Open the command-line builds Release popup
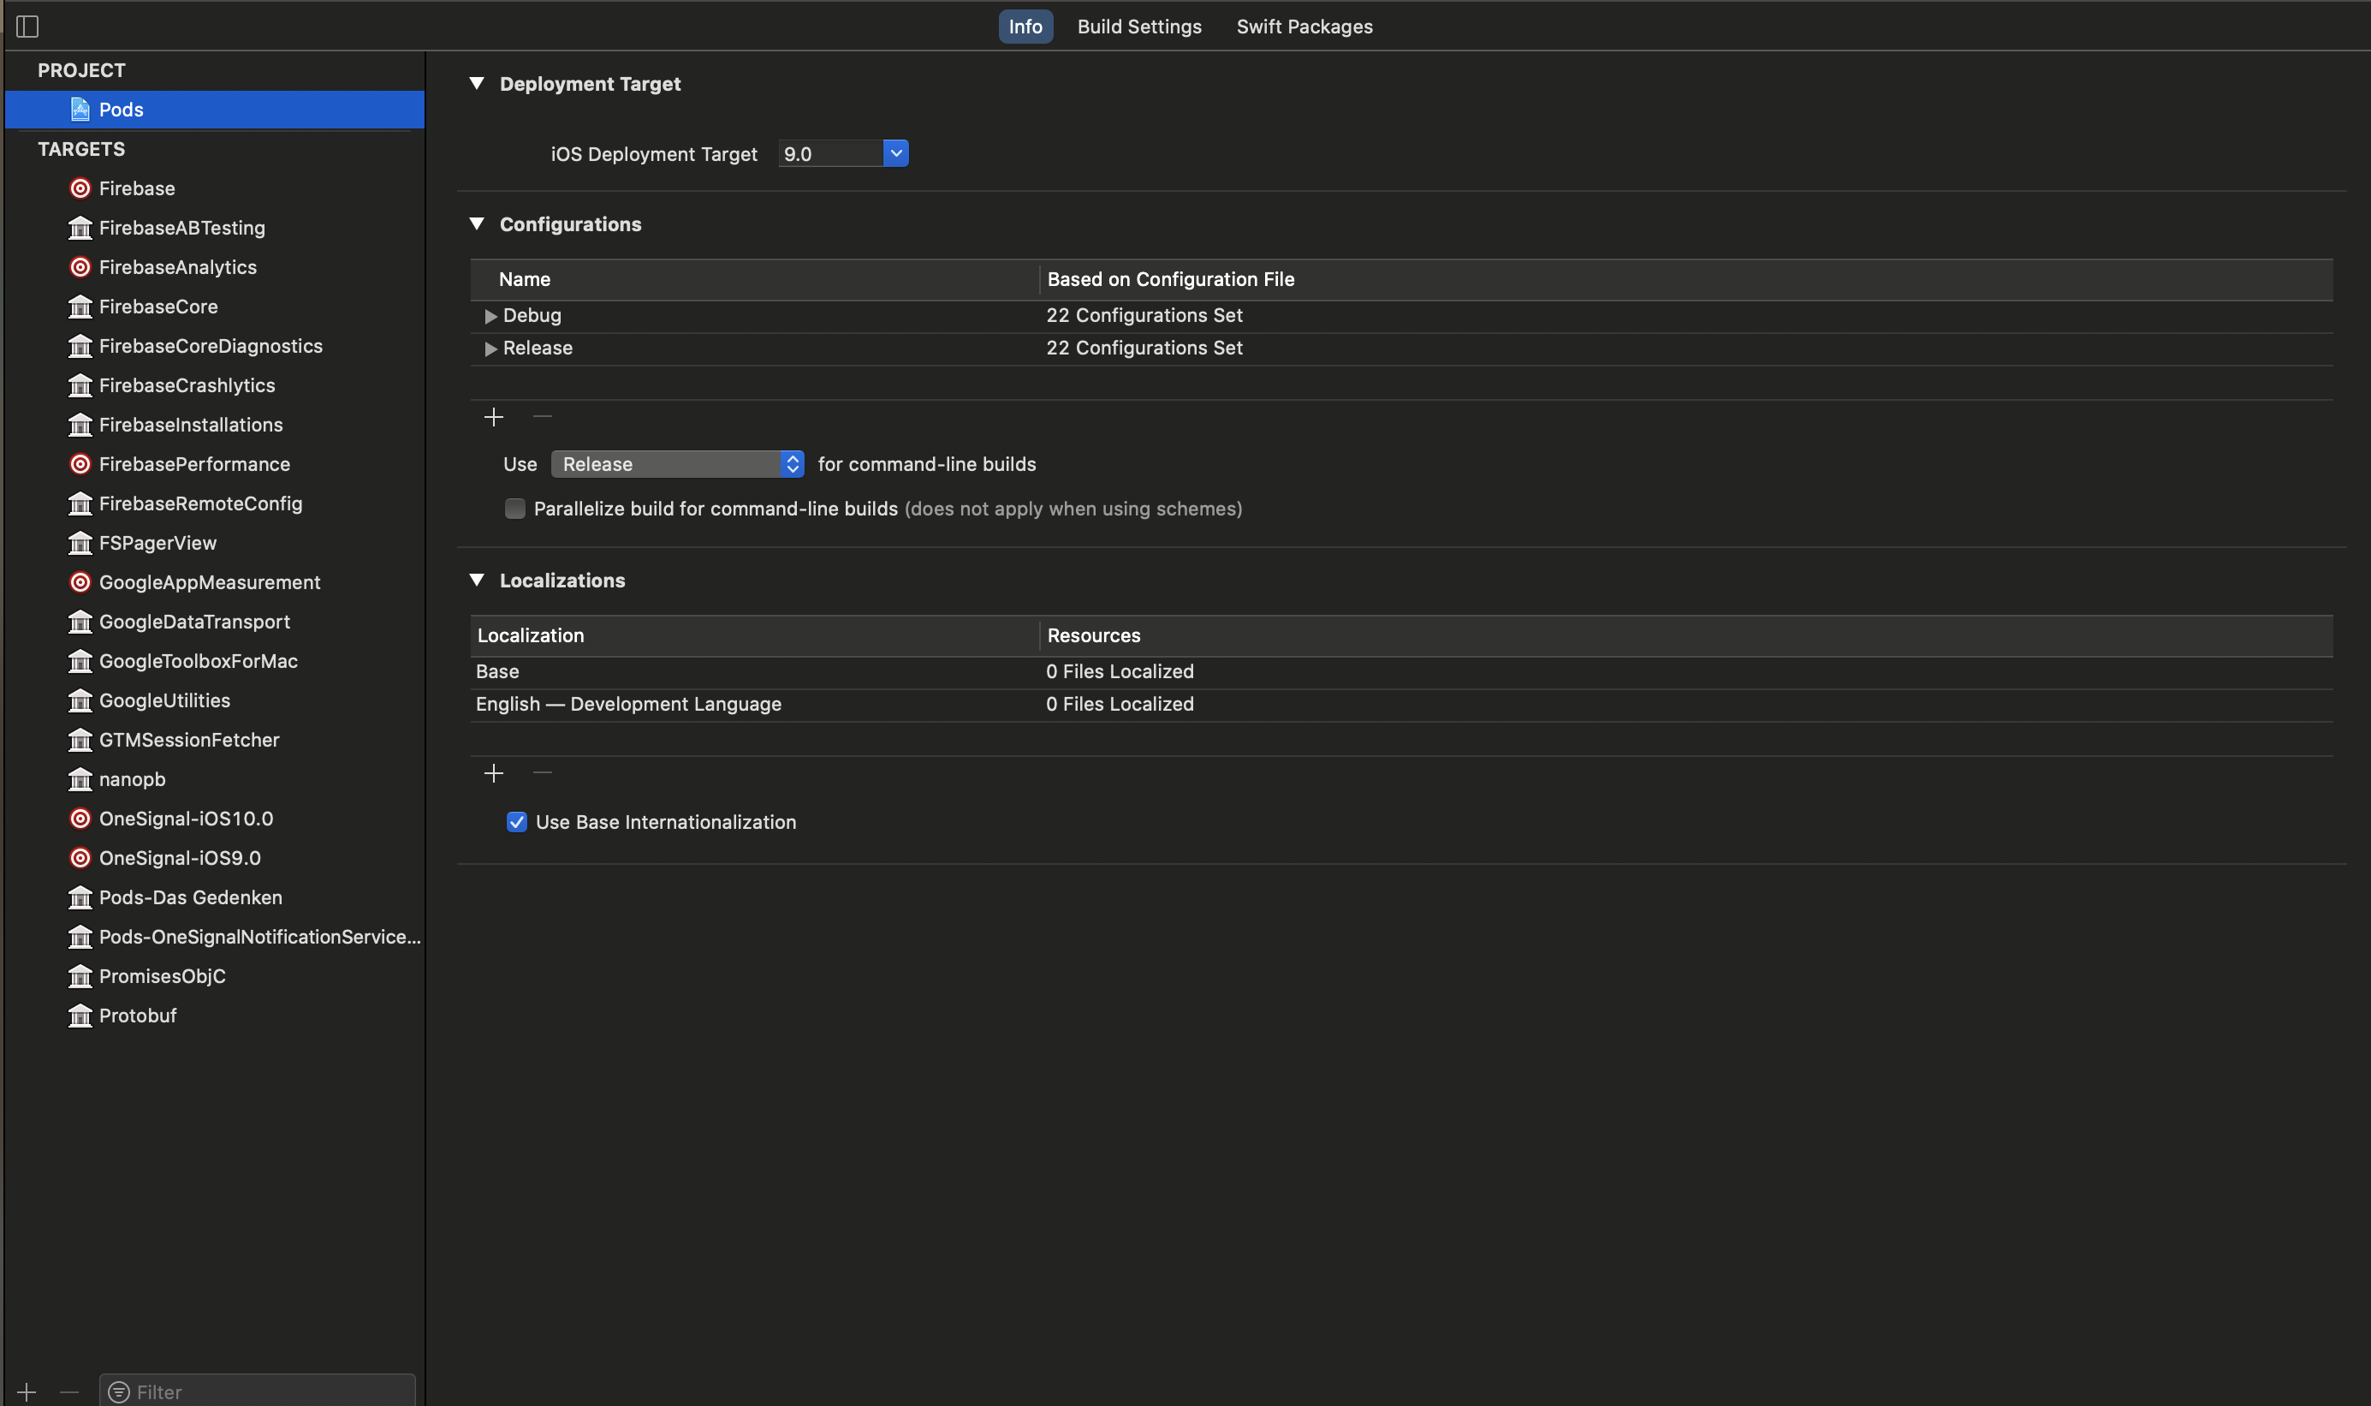This screenshot has height=1406, width=2371. coord(678,464)
